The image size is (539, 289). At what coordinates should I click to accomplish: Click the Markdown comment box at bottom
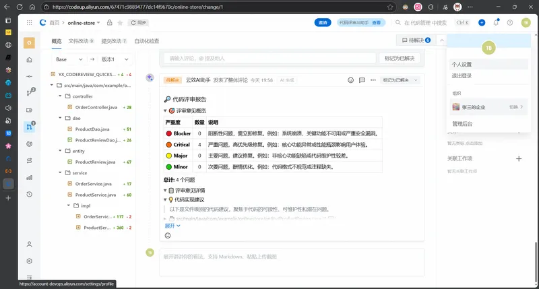click(292, 263)
